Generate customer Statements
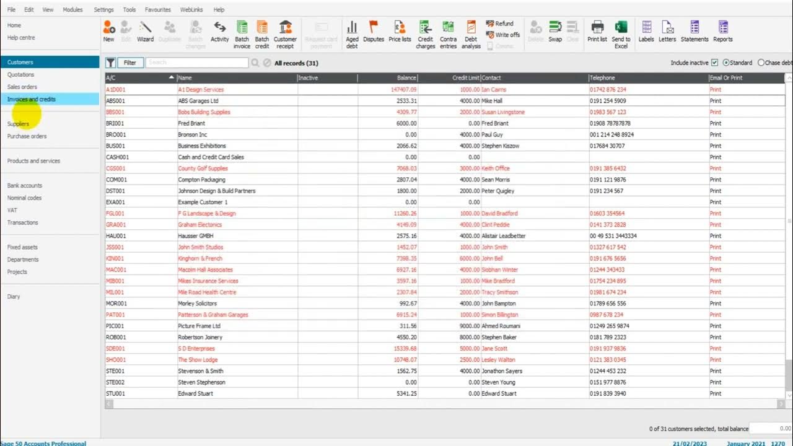This screenshot has height=446, width=793. tap(694, 32)
